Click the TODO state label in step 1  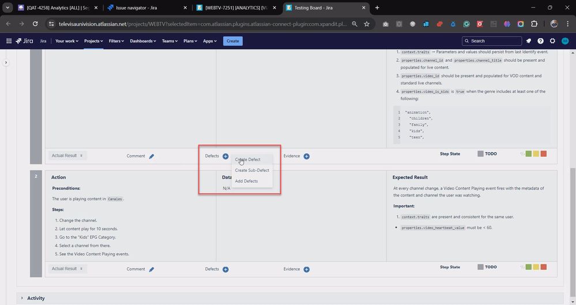(x=491, y=153)
